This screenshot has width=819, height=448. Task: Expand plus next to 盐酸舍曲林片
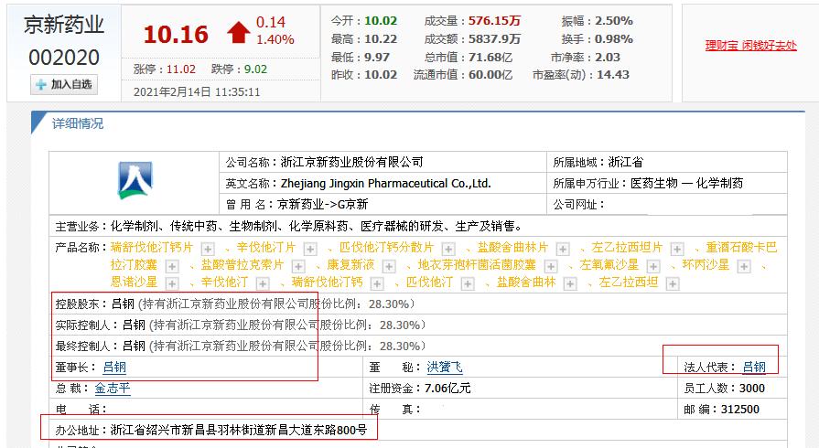click(563, 249)
